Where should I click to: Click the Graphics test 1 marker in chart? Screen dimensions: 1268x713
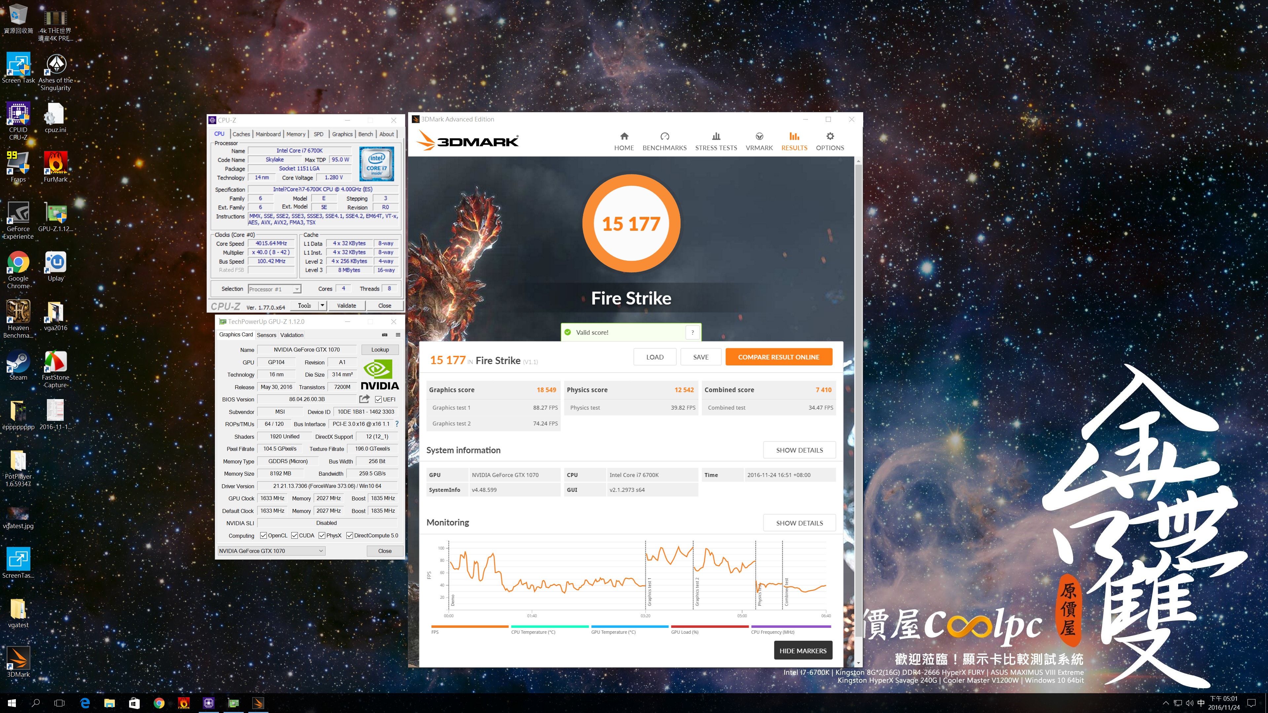point(649,592)
